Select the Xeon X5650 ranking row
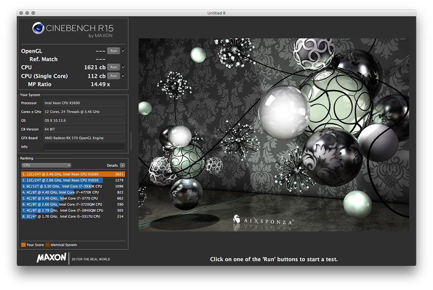Screen dimensions: 433x290 [73, 180]
